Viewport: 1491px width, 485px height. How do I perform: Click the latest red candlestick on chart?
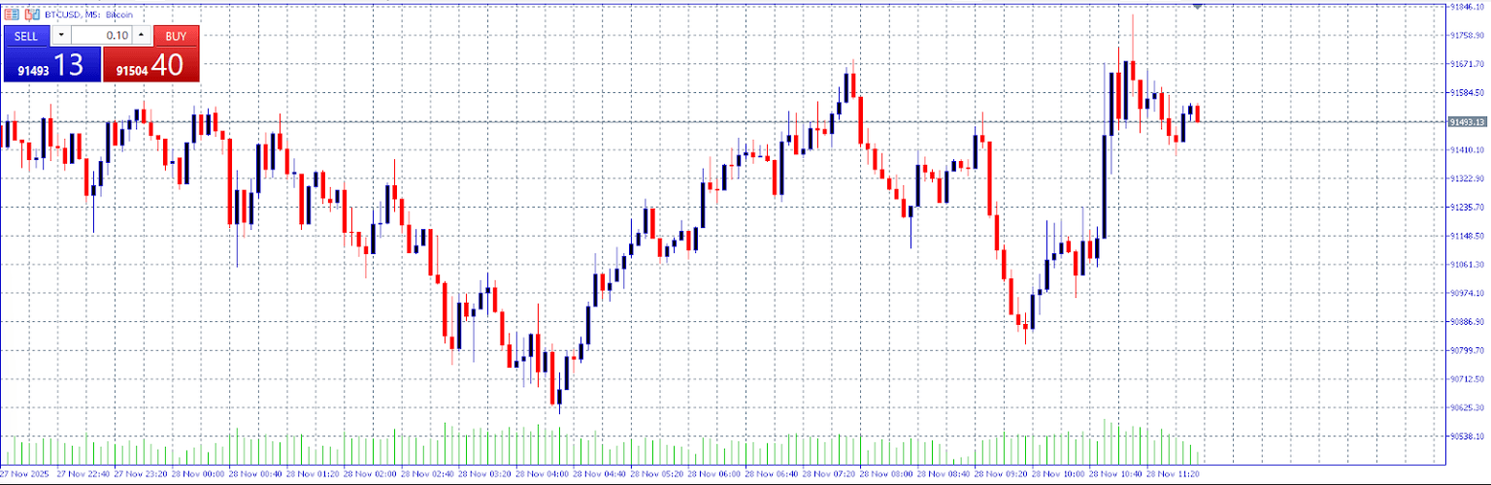pos(1198,113)
